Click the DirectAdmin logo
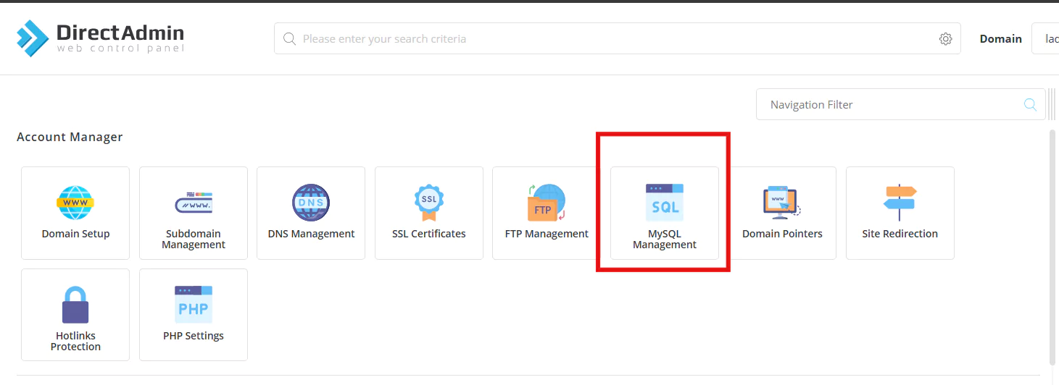The width and height of the screenshot is (1059, 385). pyautogui.click(x=101, y=38)
